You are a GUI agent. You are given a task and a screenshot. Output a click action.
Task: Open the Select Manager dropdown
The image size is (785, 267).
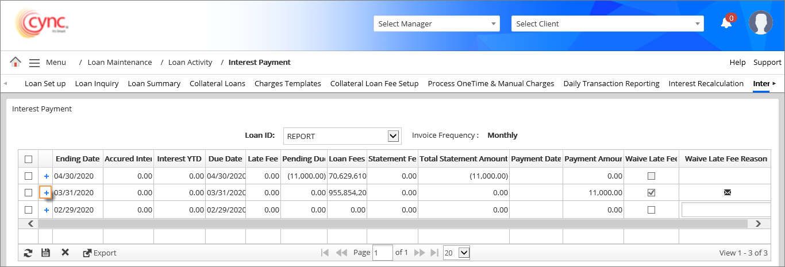437,24
